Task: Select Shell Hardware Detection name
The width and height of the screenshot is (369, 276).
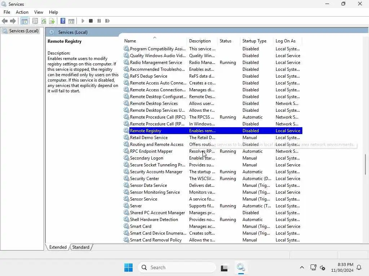Action: point(154,220)
